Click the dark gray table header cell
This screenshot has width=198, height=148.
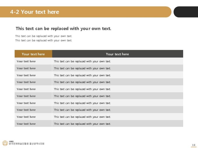[x=118, y=54]
